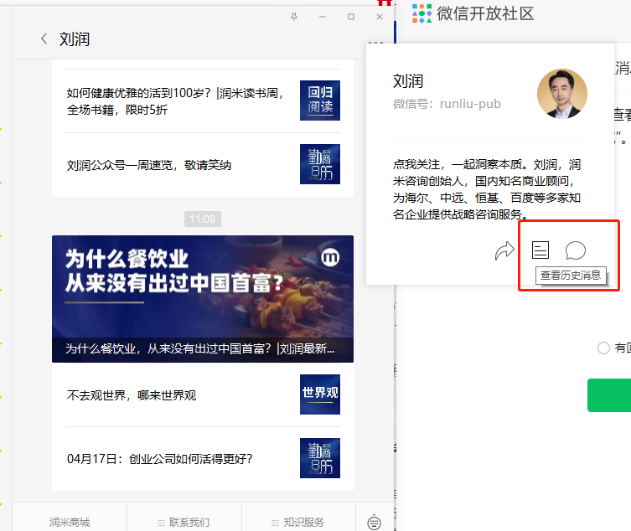Open the 勤商日历 thumbnail beside 04月17日 article
631x531 pixels.
pyautogui.click(x=320, y=458)
